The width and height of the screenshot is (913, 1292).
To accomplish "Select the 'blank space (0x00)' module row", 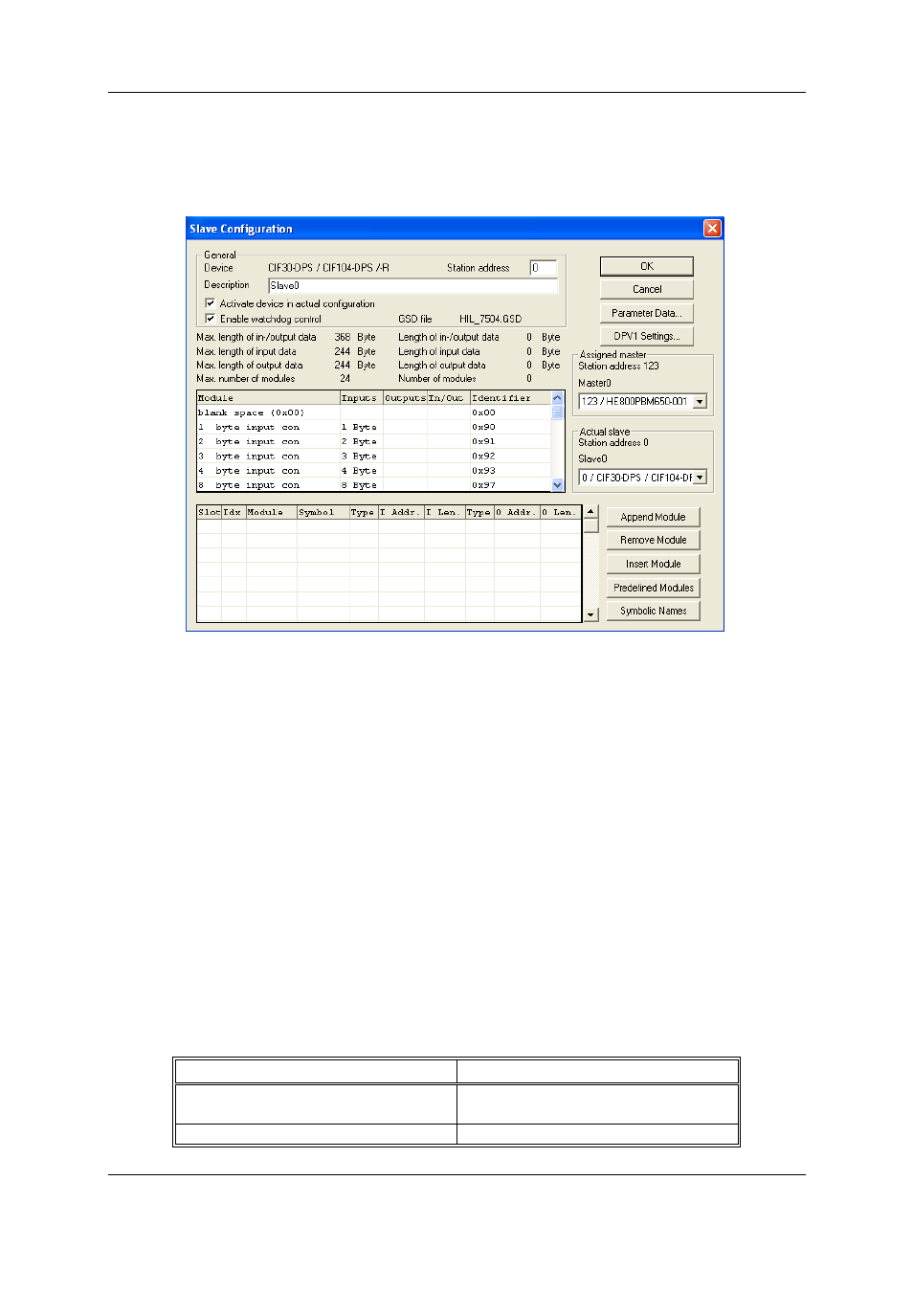I will pos(373,412).
